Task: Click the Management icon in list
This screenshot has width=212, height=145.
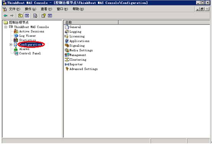Action: (67, 55)
